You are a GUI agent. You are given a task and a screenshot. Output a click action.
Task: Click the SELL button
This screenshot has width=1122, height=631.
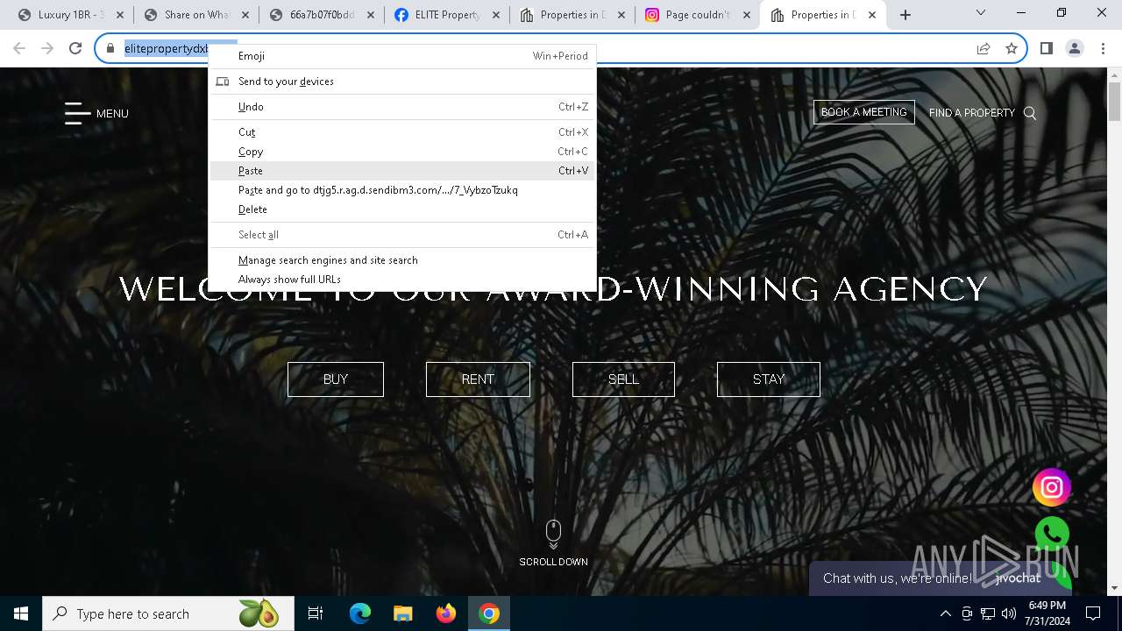coord(623,379)
